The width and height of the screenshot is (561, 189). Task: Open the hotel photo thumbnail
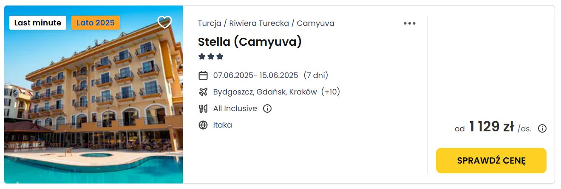point(93,94)
